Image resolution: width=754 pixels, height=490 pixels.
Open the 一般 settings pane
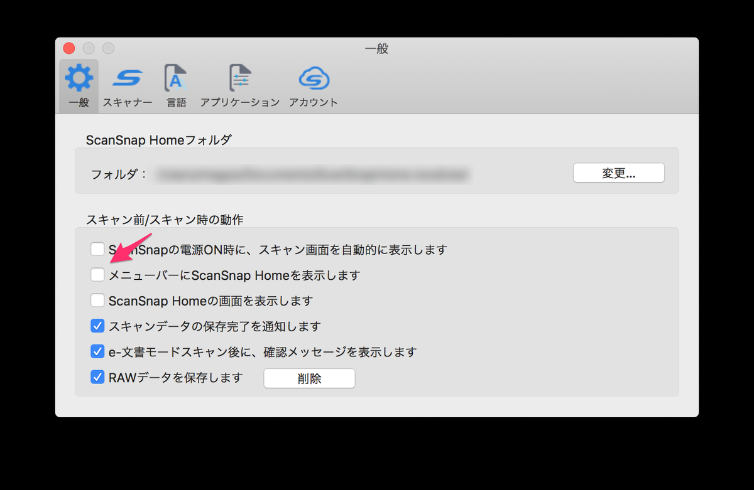(78, 85)
